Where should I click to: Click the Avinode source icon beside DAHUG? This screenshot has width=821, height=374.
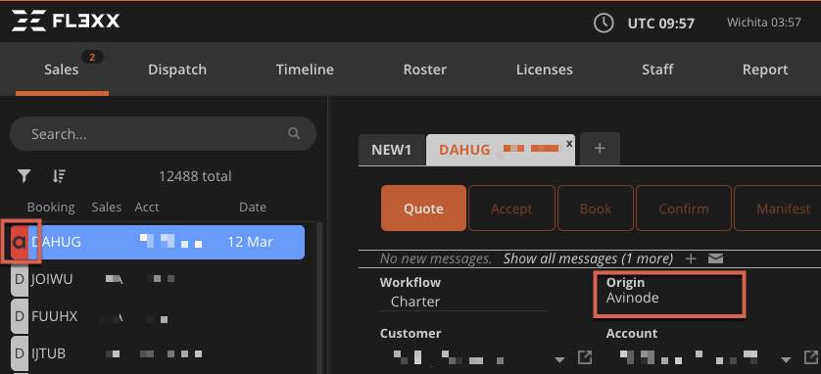click(x=20, y=242)
